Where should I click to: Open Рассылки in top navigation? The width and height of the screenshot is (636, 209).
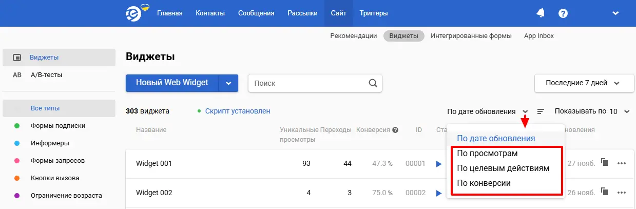pyautogui.click(x=302, y=13)
